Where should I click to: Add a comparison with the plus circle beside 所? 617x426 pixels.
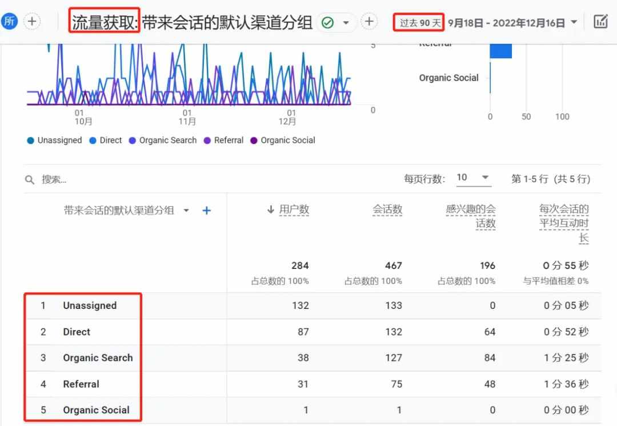32,21
